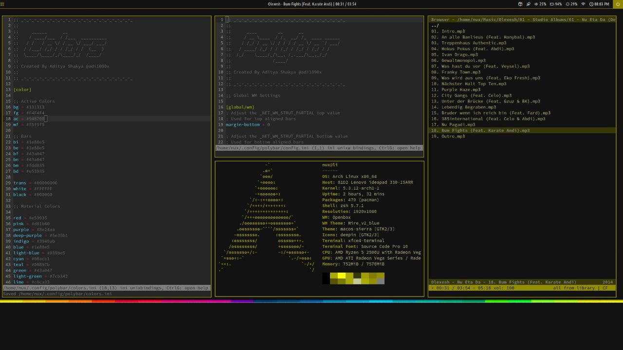The height and width of the screenshot is (350, 623).
Task: Click the 'OS: Arch Linux x86_64' neofetch line
Action: [x=349, y=176]
